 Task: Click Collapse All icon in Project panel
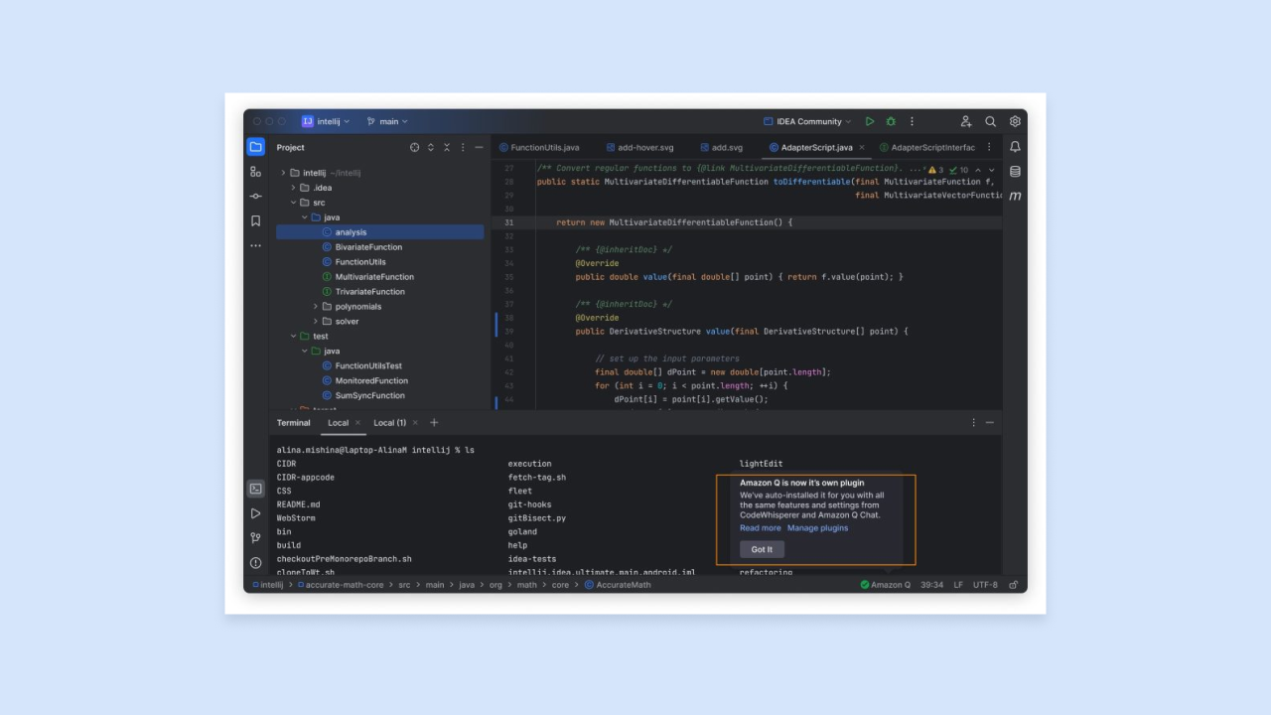tap(447, 147)
